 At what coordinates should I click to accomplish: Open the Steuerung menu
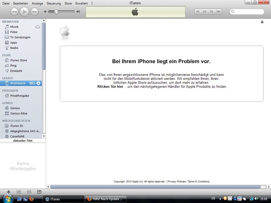coord(53,3)
